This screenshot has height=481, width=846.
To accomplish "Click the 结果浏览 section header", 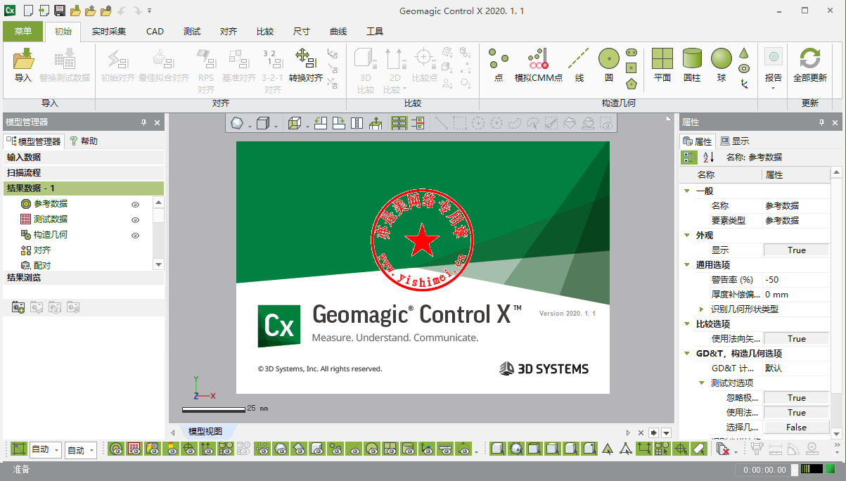I will click(x=83, y=278).
